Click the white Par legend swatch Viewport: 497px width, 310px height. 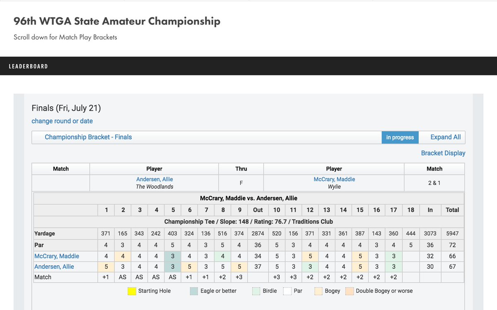point(287,291)
